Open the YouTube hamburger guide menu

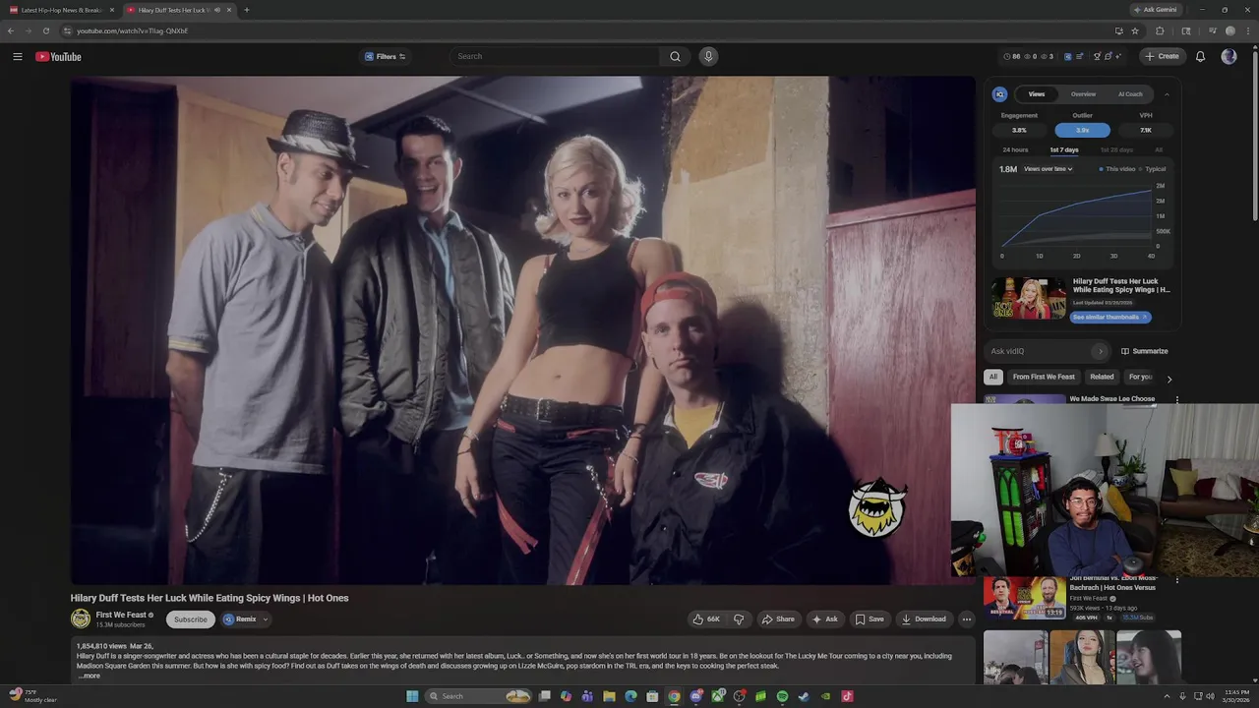(18, 56)
